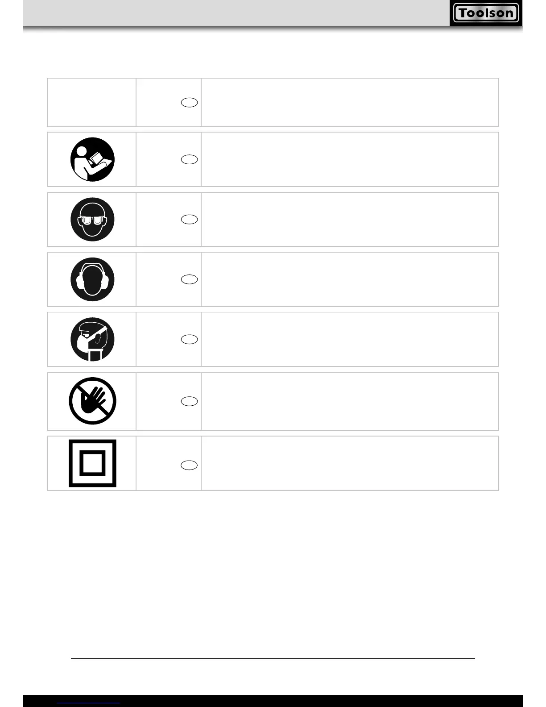546x707 pixels.
Task: Click the Toolson logo
Action: 486,13
